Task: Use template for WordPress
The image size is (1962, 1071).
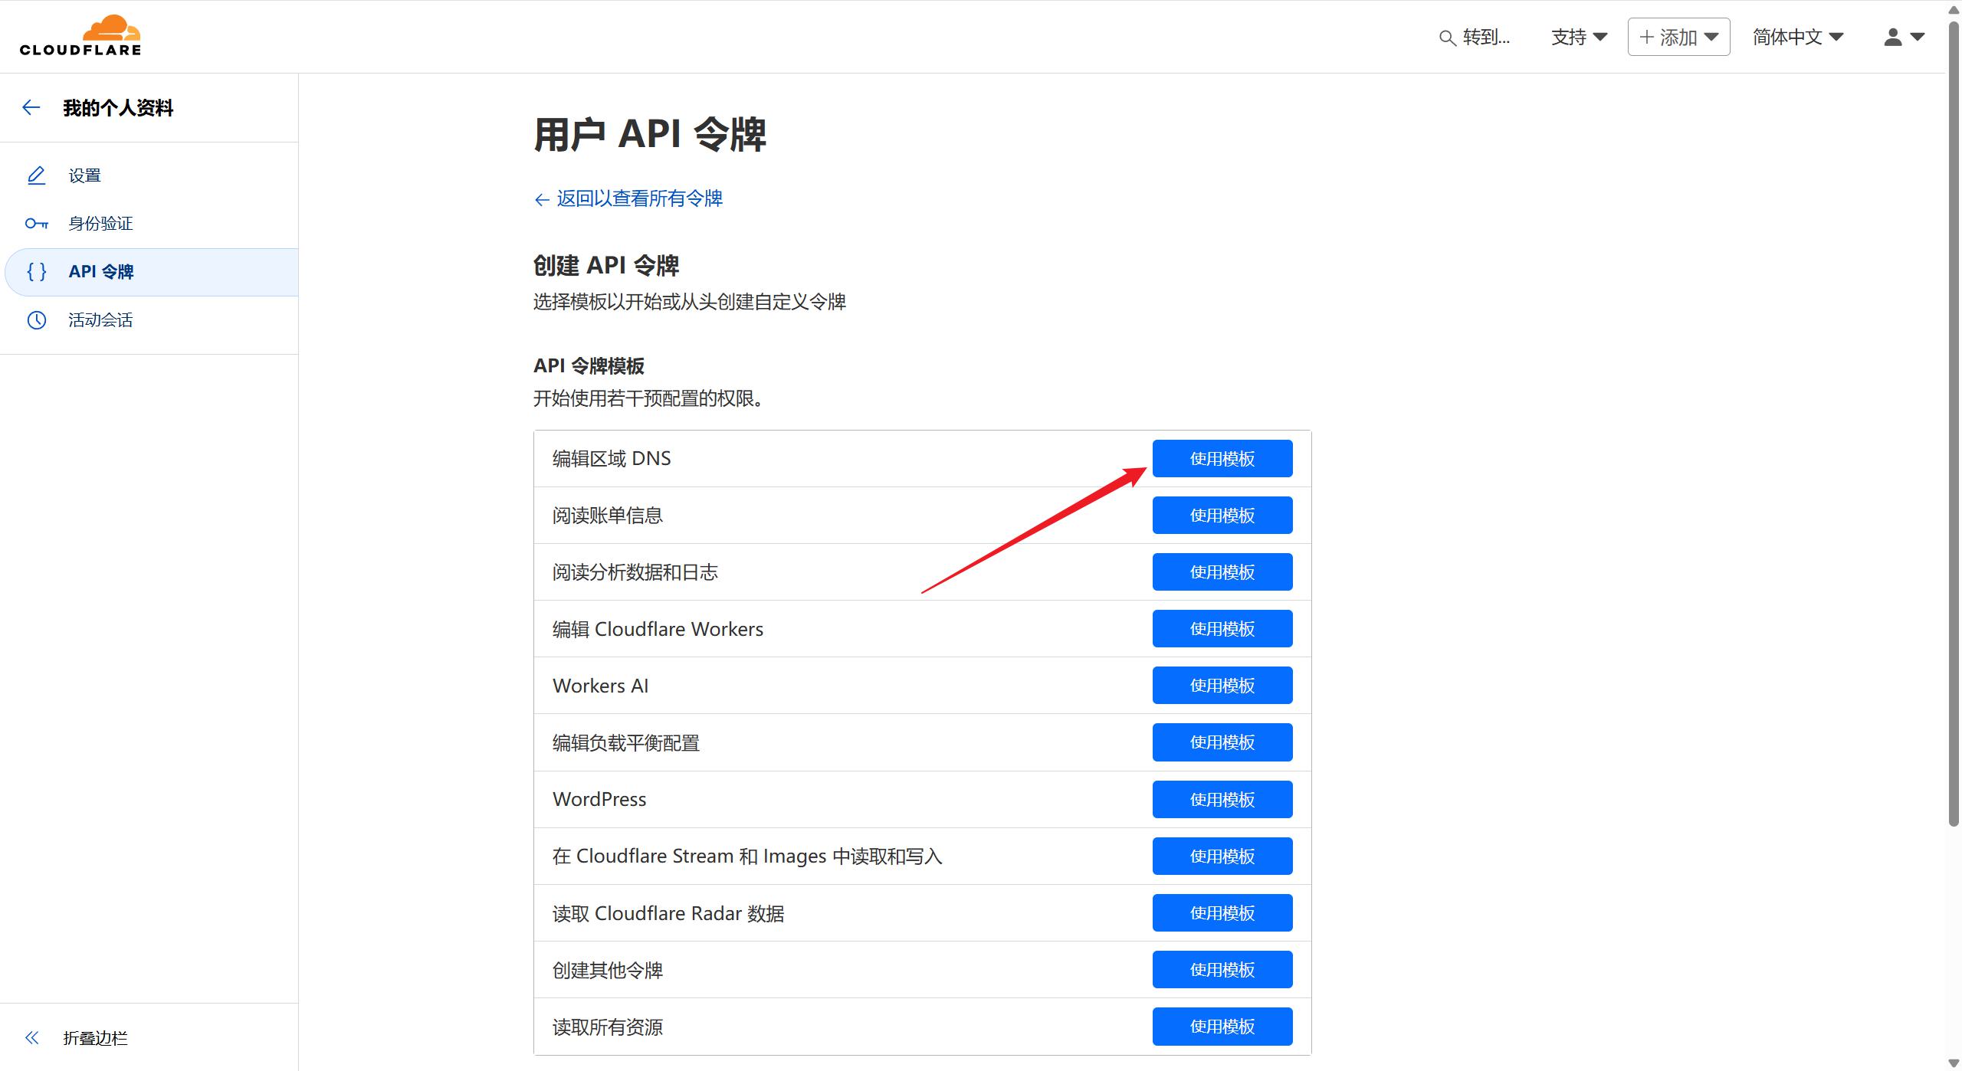Action: 1222,799
